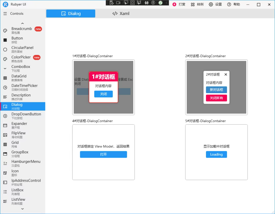
Task: Click the 关闭所有 red button
Action: (216, 98)
